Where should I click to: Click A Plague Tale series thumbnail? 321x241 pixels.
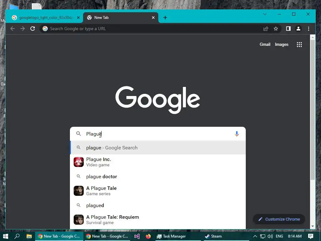coord(79,191)
